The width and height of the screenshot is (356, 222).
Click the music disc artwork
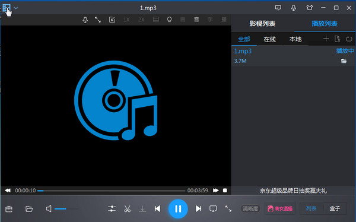116,100
